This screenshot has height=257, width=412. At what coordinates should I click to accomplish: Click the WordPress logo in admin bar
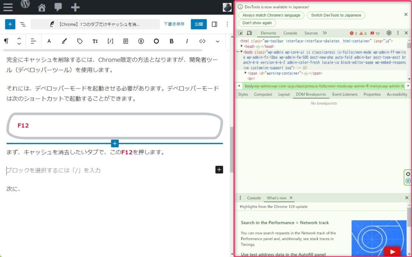click(25, 5)
